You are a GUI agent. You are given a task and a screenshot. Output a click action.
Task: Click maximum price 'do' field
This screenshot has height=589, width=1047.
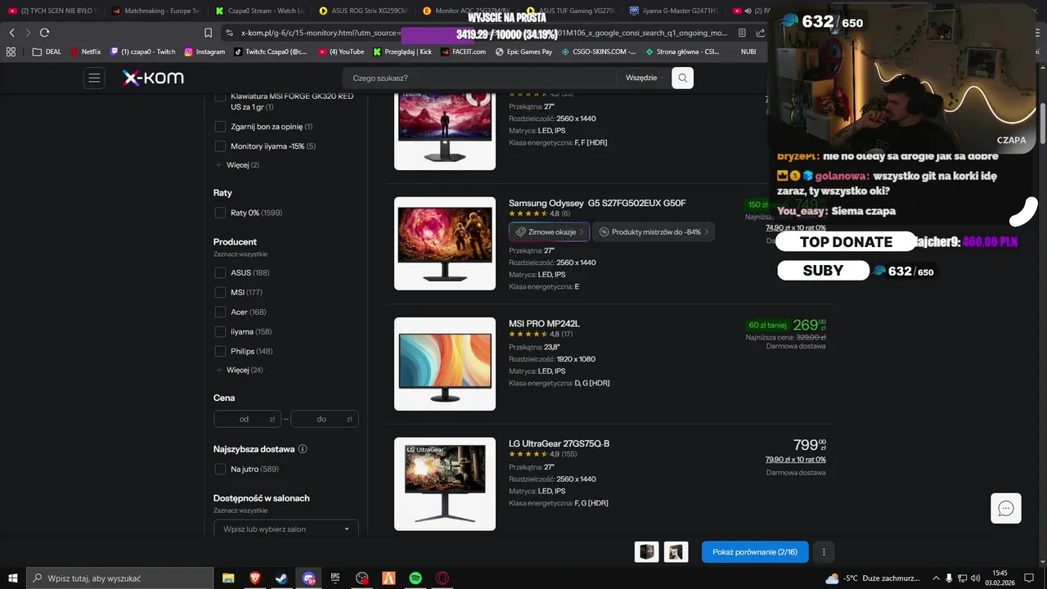coord(325,419)
